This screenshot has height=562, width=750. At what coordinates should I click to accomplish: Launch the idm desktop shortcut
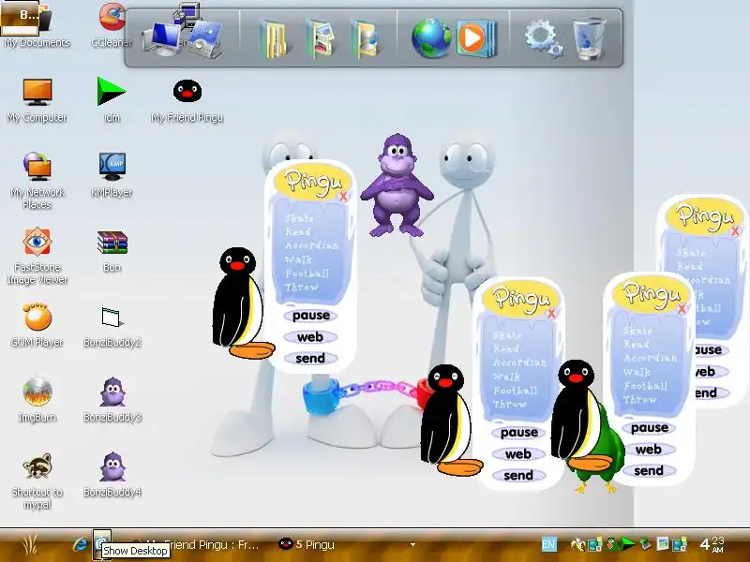tap(112, 100)
